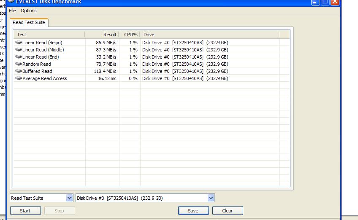Screen dimensions: 358x220
Task: Click the Linear Read (Begin) disk icon
Action: [x=19, y=43]
